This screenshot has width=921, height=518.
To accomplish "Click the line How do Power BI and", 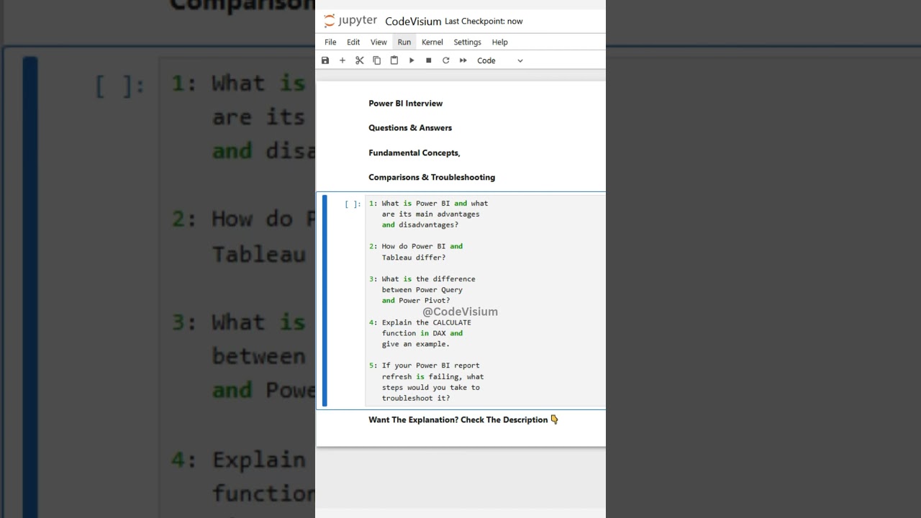I will pos(422,246).
